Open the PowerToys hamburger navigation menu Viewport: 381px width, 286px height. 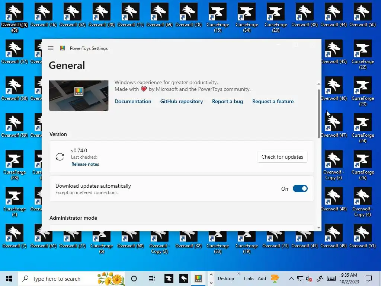(51, 48)
